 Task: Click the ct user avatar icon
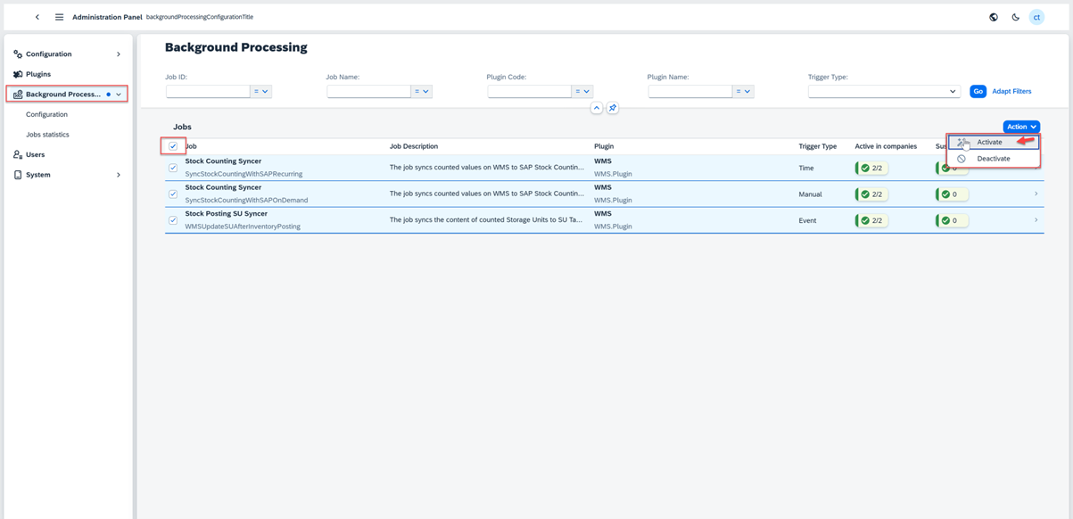pyautogui.click(x=1036, y=16)
